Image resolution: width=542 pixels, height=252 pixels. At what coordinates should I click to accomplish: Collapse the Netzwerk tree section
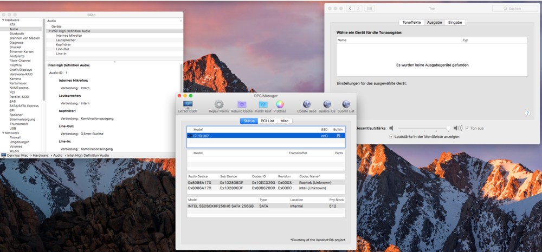(x=3, y=132)
